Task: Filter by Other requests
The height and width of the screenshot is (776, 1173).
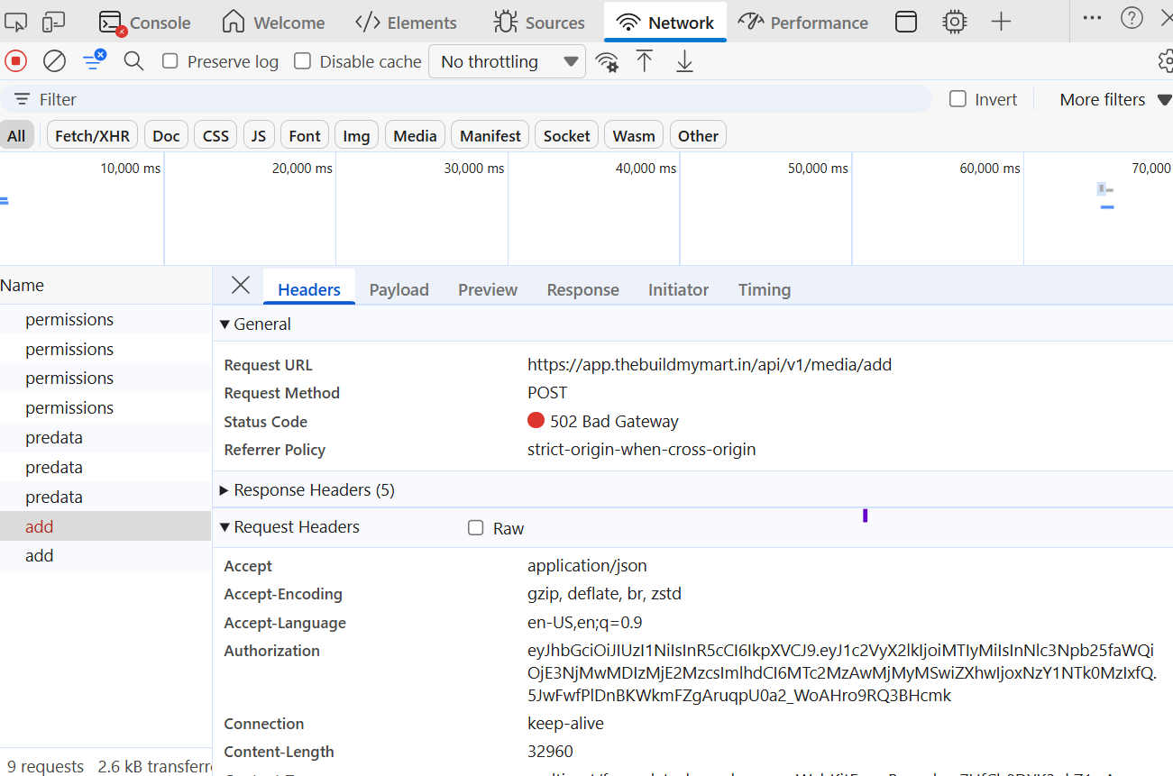Action: pos(698,135)
